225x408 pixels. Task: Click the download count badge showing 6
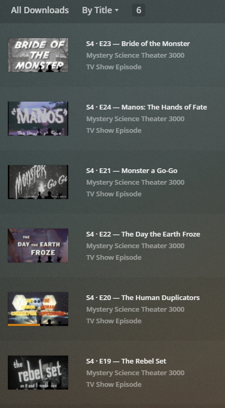click(x=139, y=11)
